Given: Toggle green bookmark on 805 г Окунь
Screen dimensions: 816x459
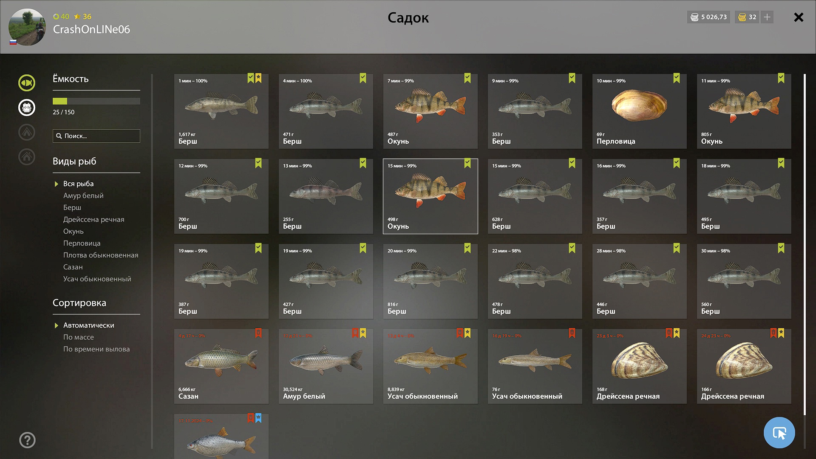Looking at the screenshot, I should [x=781, y=78].
